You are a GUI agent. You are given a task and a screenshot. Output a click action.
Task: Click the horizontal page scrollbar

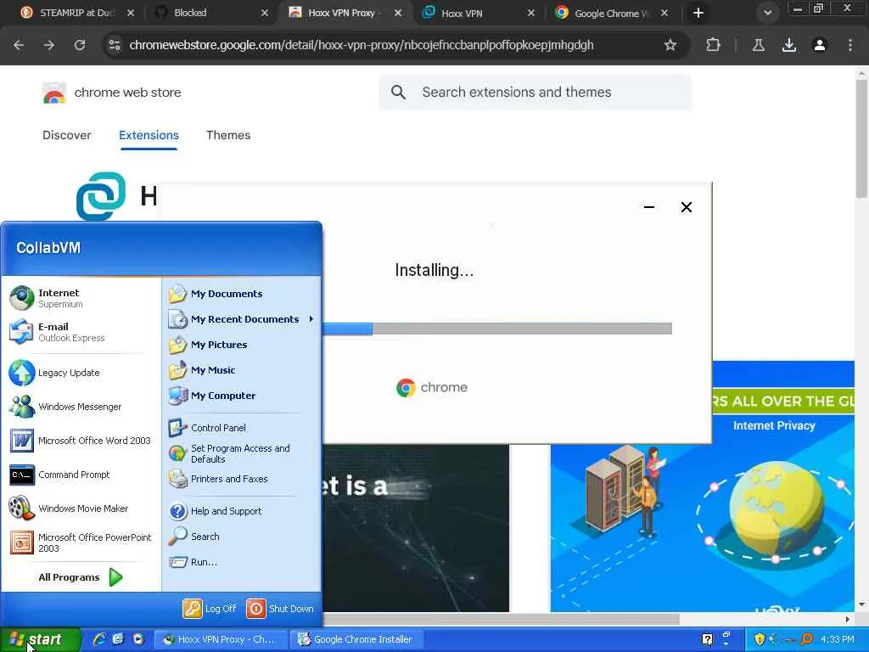pos(501,619)
